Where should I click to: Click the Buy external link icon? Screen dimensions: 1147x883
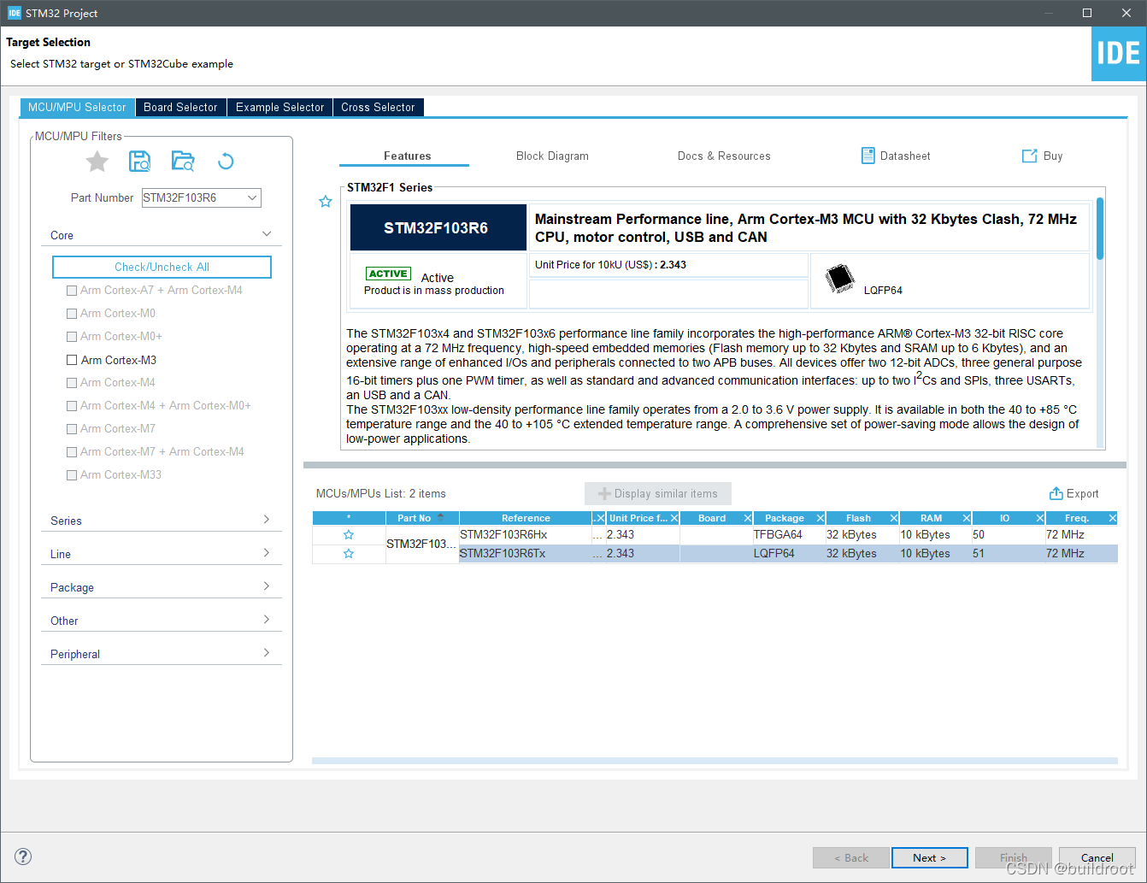click(x=1030, y=156)
